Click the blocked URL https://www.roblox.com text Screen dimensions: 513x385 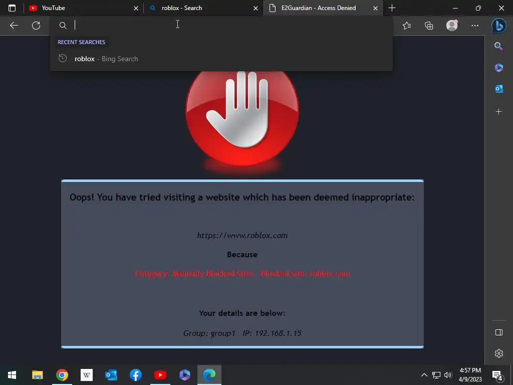click(x=242, y=236)
